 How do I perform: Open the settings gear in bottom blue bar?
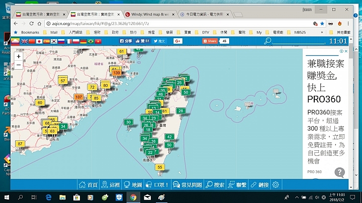point(276,184)
